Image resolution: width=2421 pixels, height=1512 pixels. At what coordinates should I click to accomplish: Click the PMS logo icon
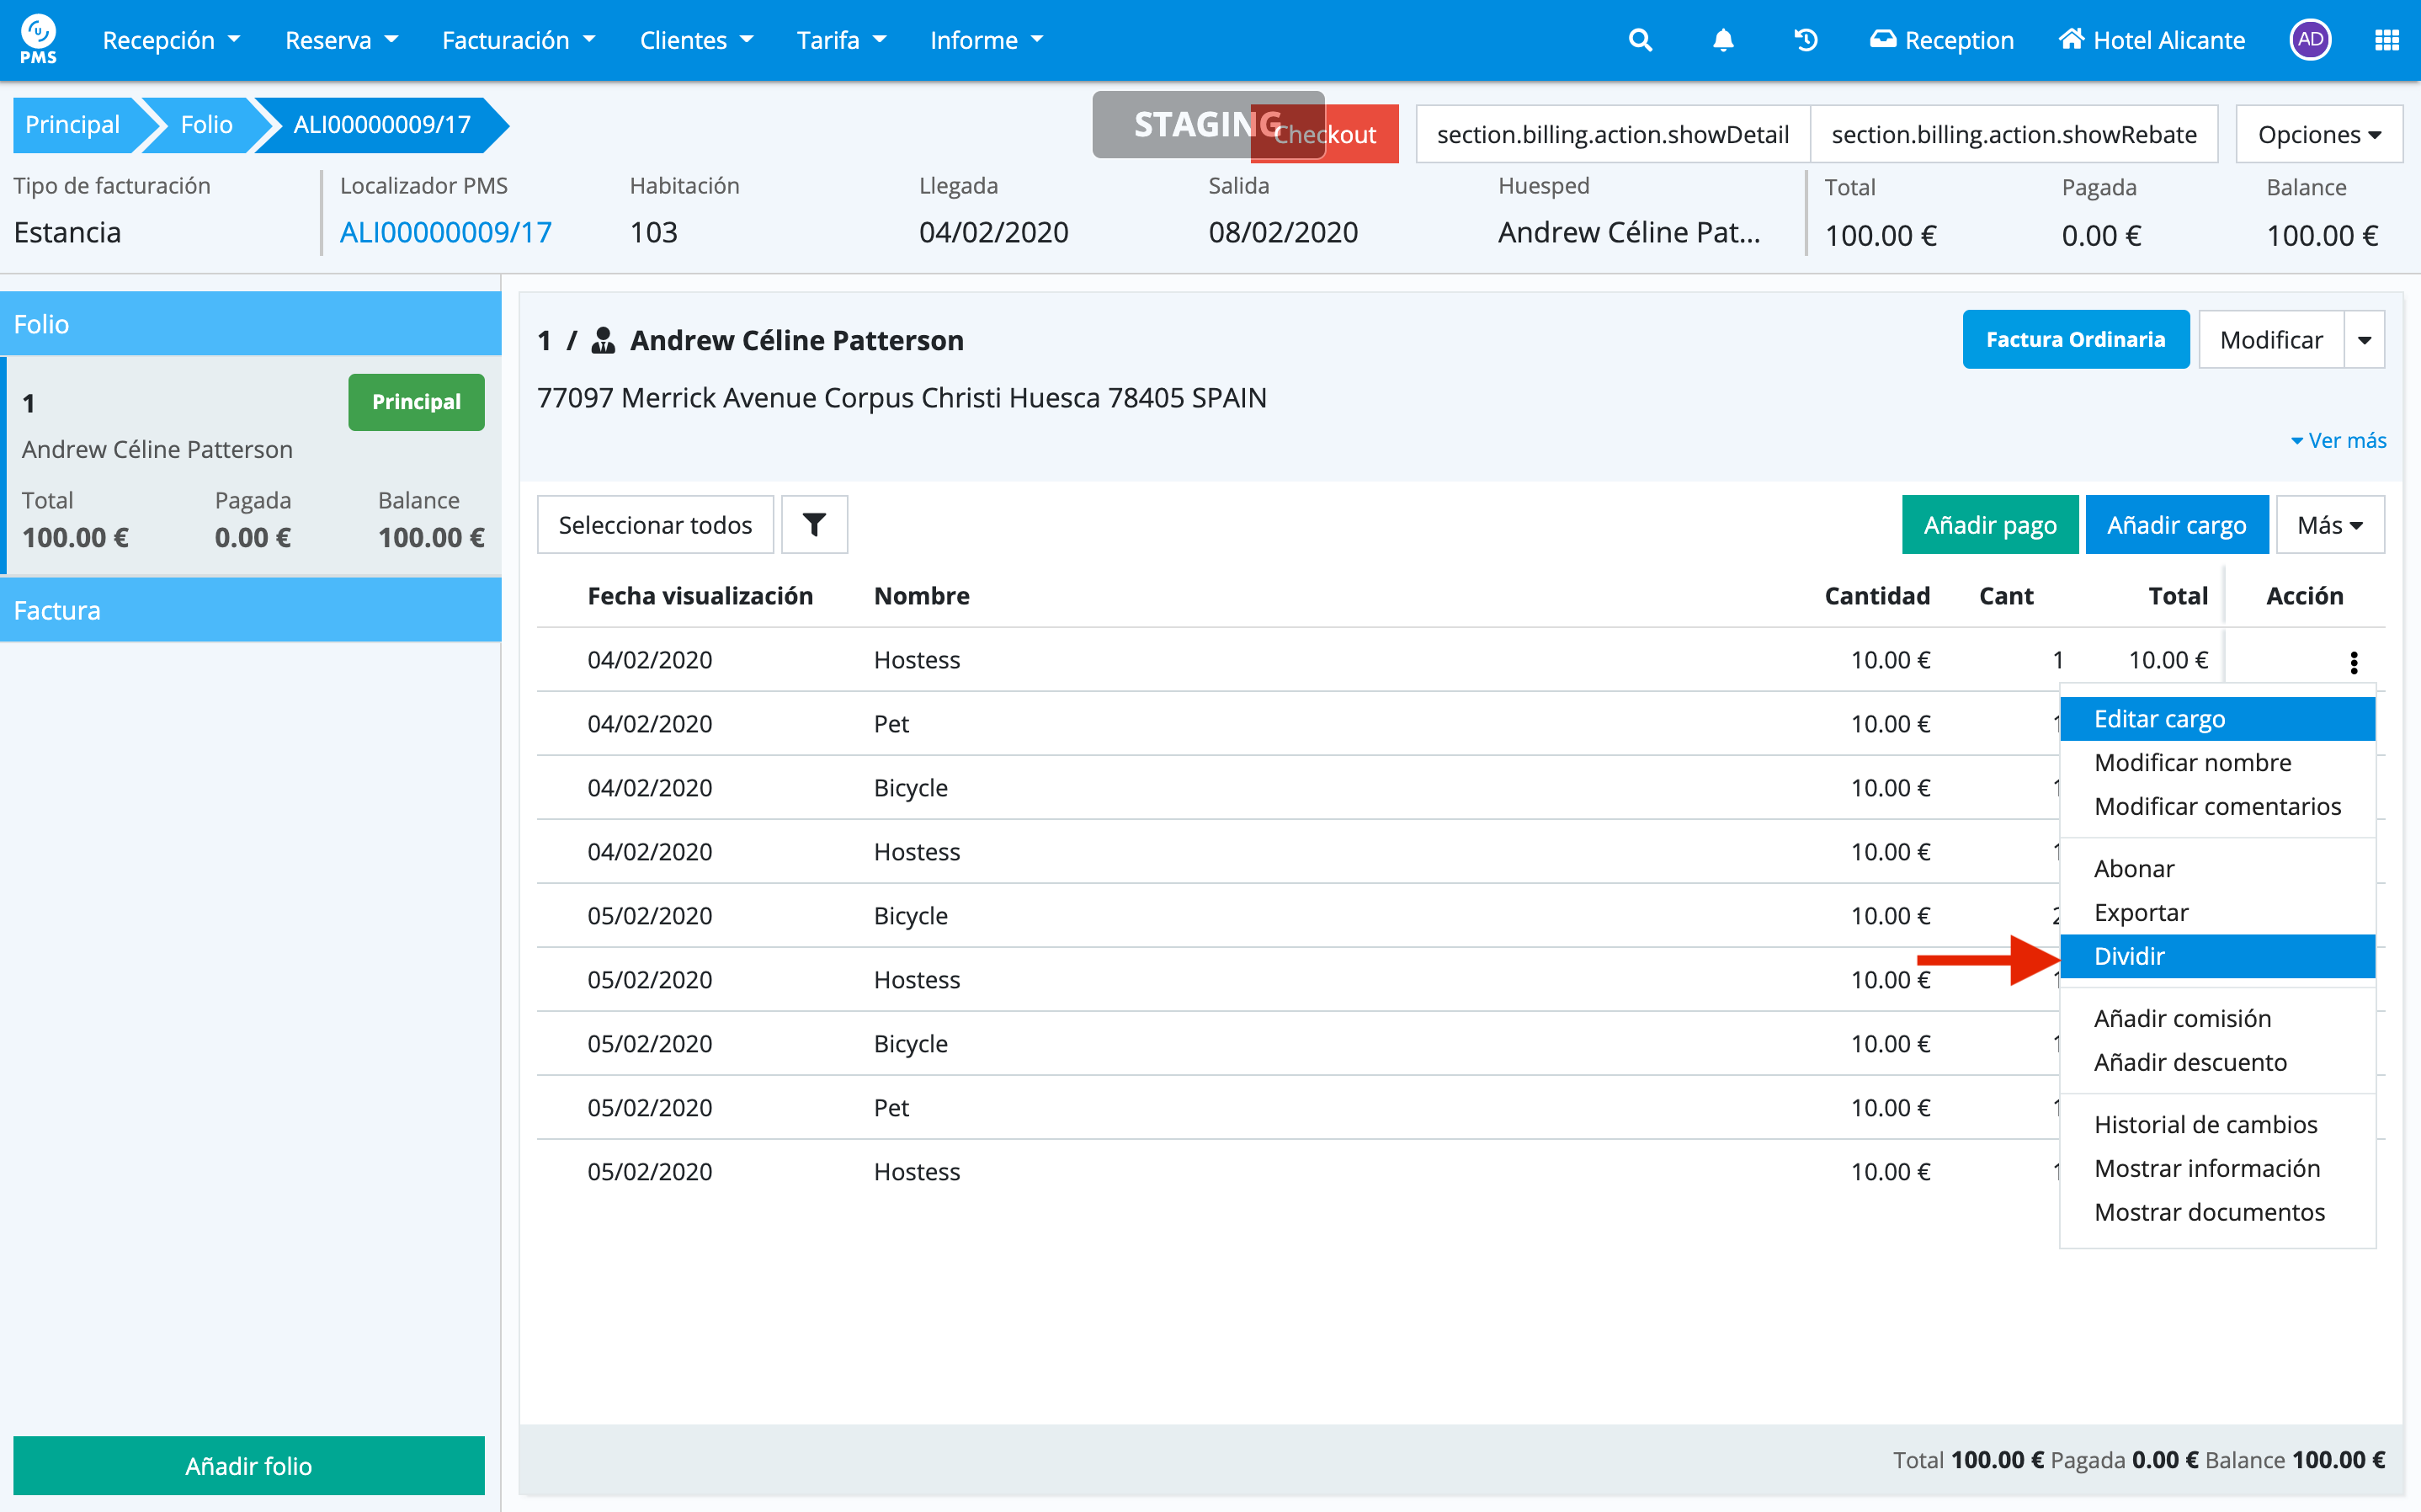coord(38,40)
